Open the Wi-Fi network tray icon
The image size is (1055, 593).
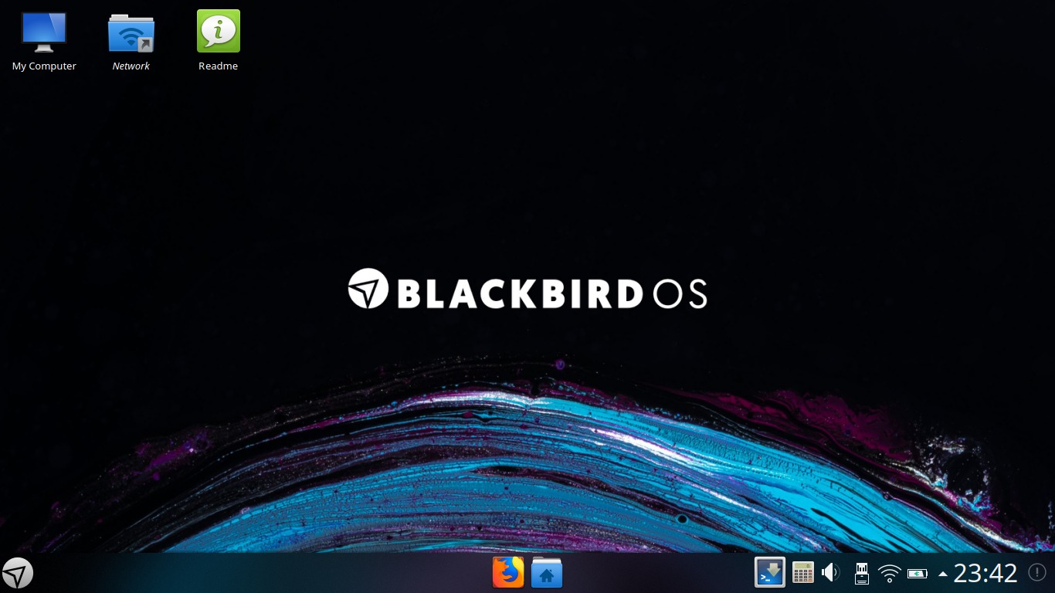890,573
